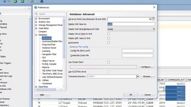Screen dimensions: 191x107
Task: Click the Browse... button
Action: point(148,77)
